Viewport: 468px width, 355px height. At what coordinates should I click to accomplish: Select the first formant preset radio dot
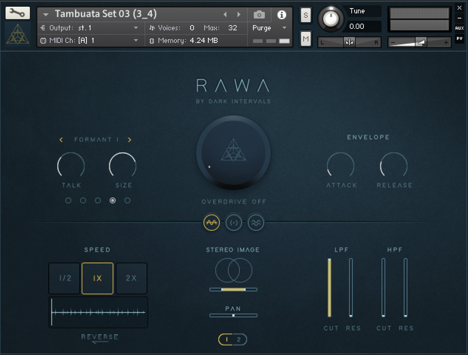click(68, 201)
